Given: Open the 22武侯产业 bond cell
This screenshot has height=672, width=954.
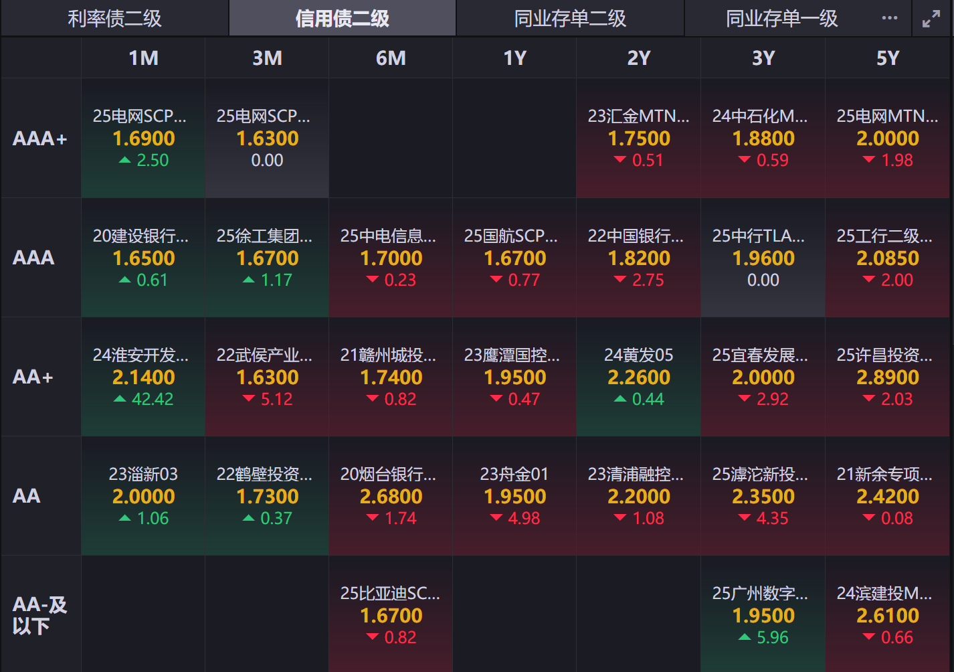Looking at the screenshot, I should [x=267, y=377].
